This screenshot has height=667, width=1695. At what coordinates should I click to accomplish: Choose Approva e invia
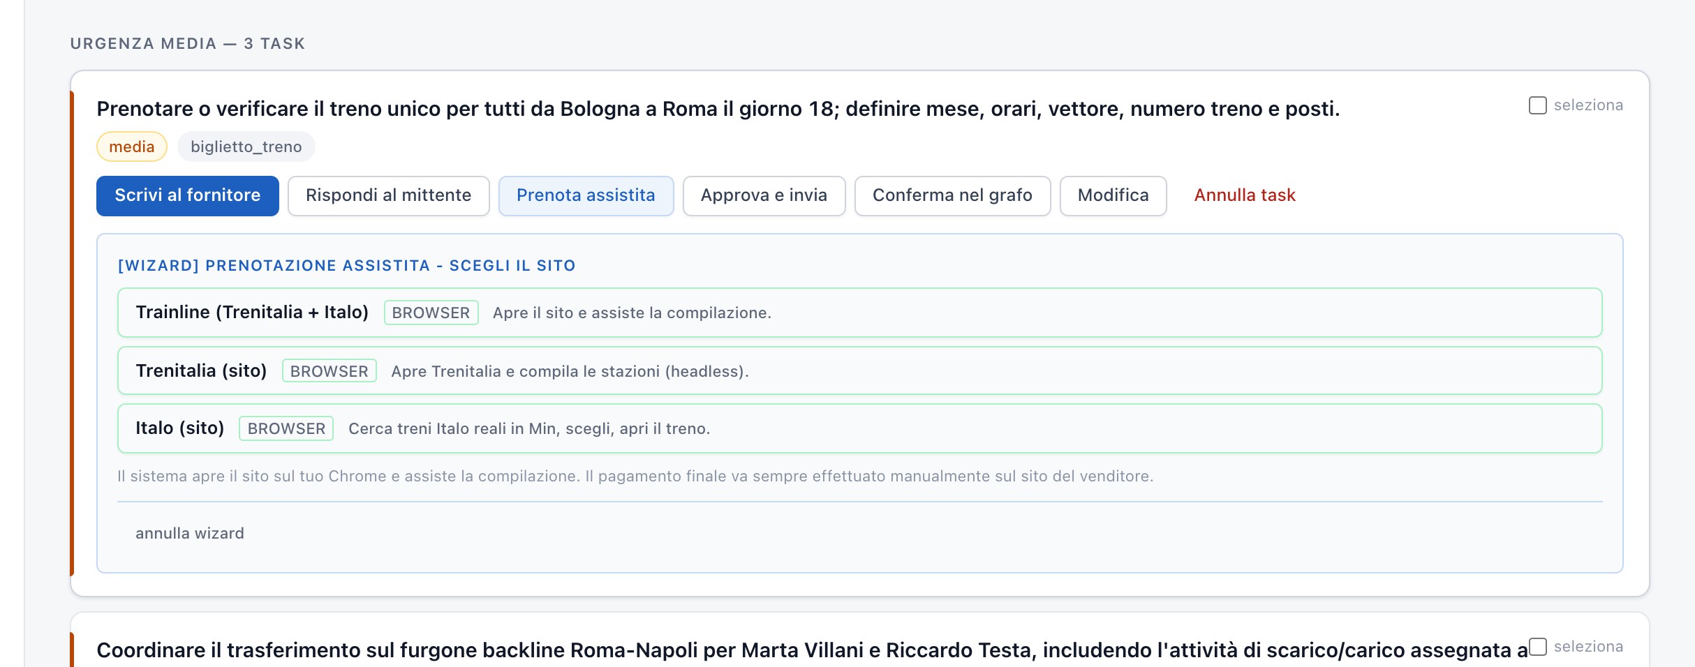click(764, 195)
